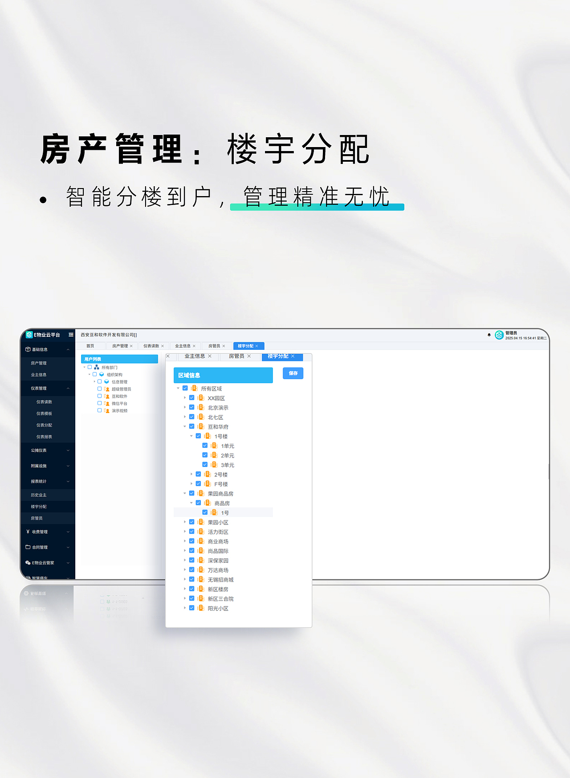Viewport: 570px width, 778px height.
Task: Open 仪表报表 in the sidebar
Action: pos(44,437)
